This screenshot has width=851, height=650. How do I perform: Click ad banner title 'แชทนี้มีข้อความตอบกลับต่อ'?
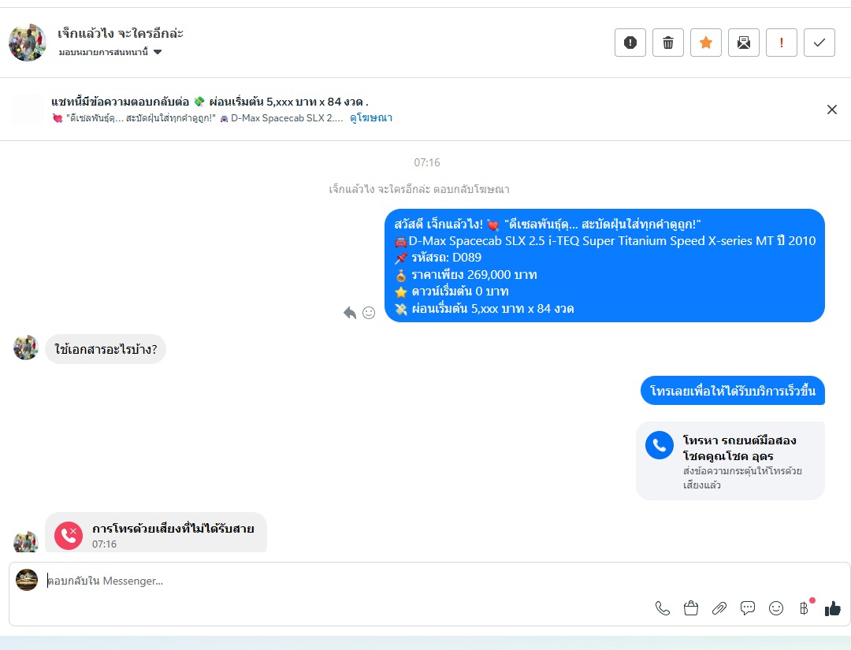[x=120, y=102]
